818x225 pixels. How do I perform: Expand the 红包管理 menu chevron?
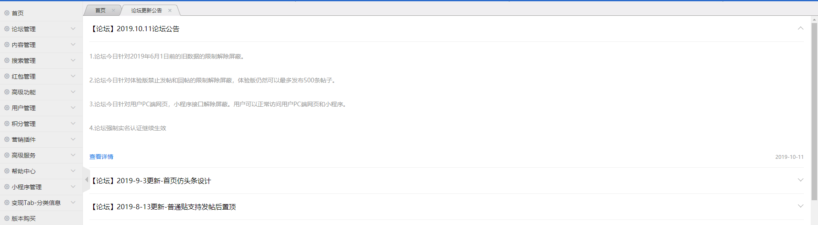[x=73, y=76]
